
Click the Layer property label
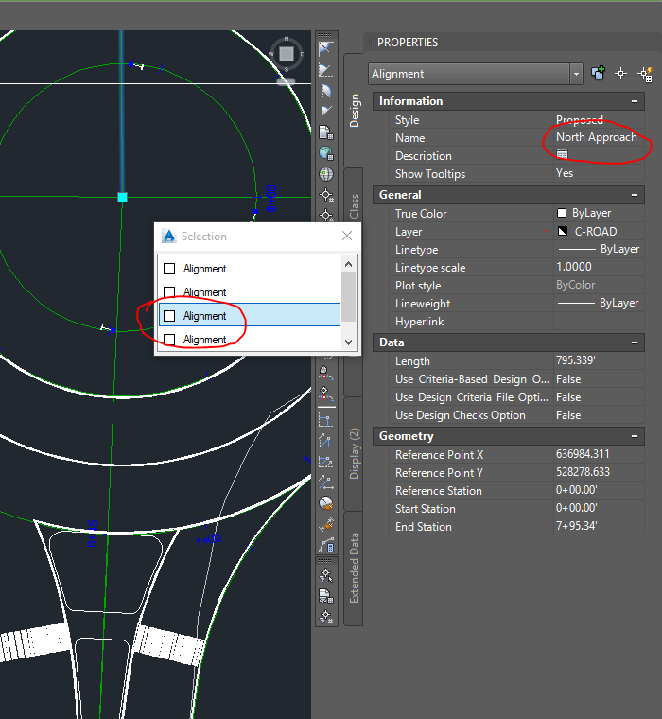click(409, 232)
